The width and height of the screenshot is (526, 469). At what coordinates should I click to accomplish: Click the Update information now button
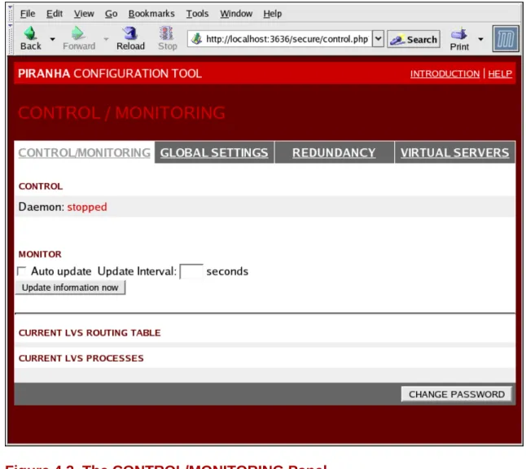click(x=70, y=288)
